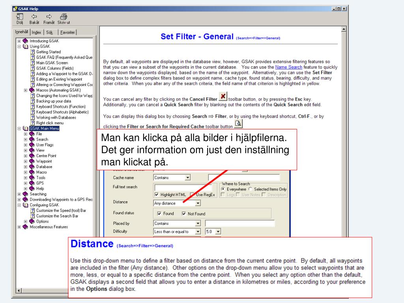Open GSAK Columns (Fields) topic
The height and width of the screenshot is (303, 404).
pyautogui.click(x=55, y=68)
